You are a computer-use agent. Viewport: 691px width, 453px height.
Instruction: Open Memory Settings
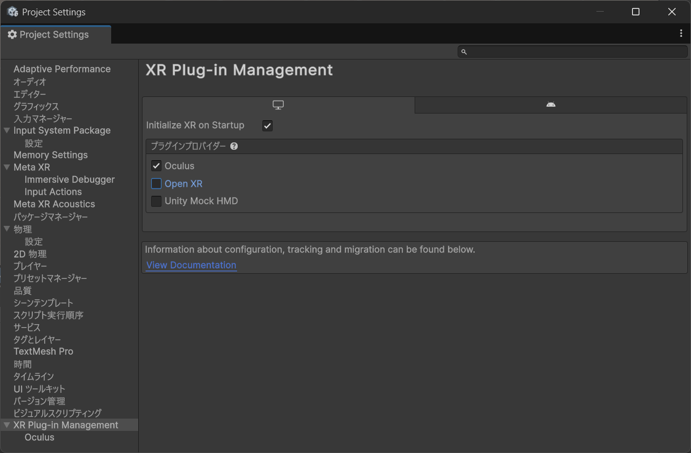click(51, 155)
